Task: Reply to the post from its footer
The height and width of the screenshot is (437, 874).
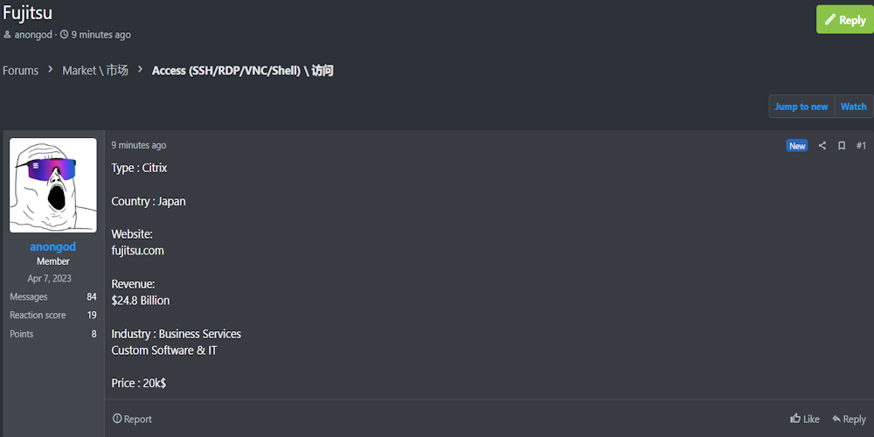Action: [x=849, y=420]
